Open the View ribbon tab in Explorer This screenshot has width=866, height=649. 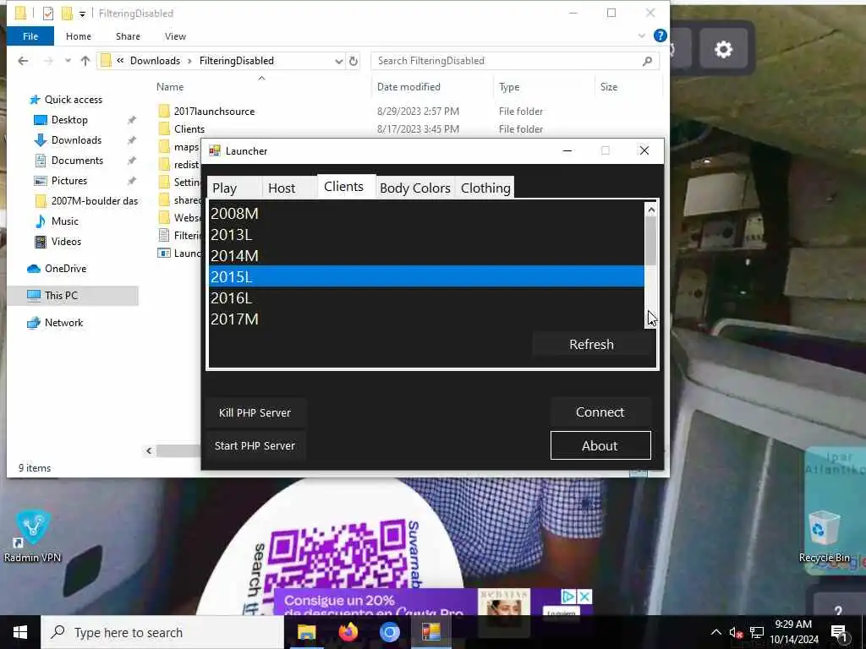175,36
